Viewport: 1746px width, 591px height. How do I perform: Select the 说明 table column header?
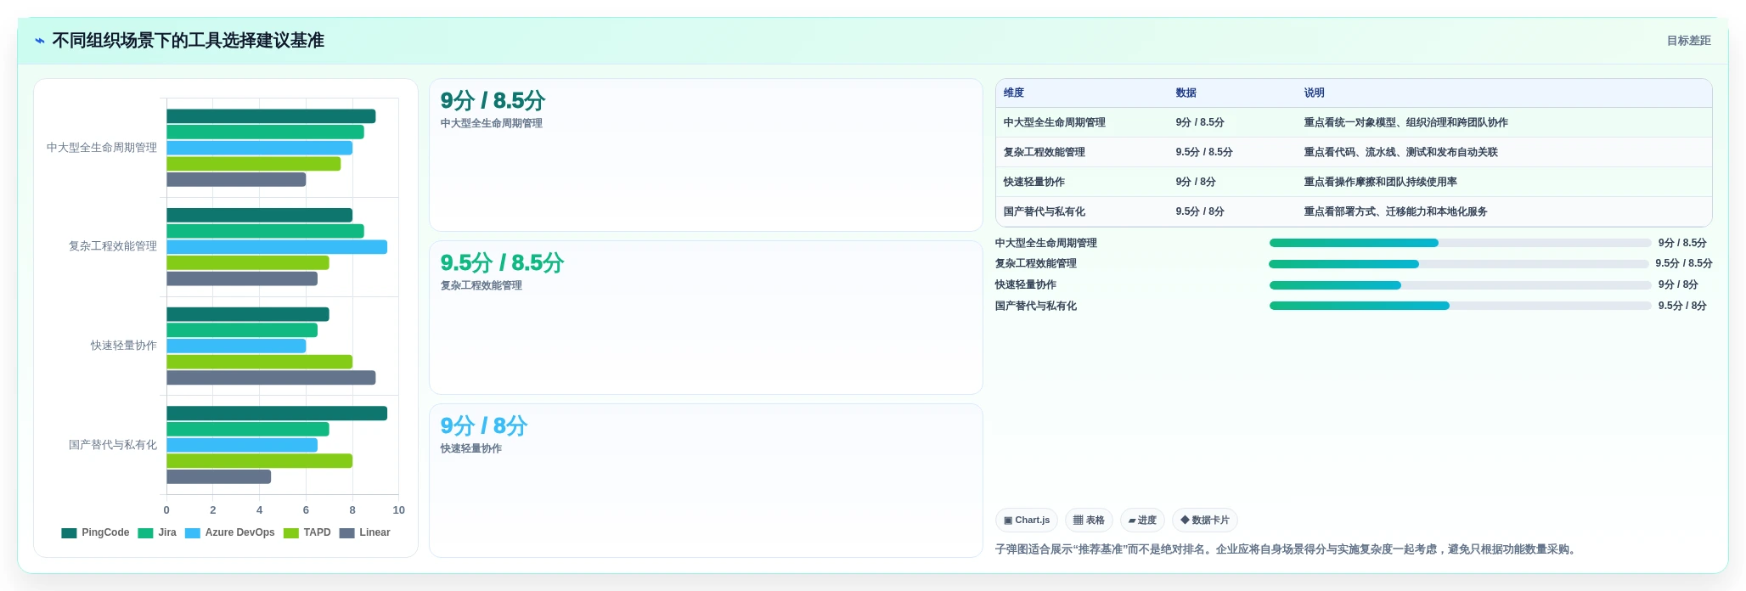pos(1314,93)
